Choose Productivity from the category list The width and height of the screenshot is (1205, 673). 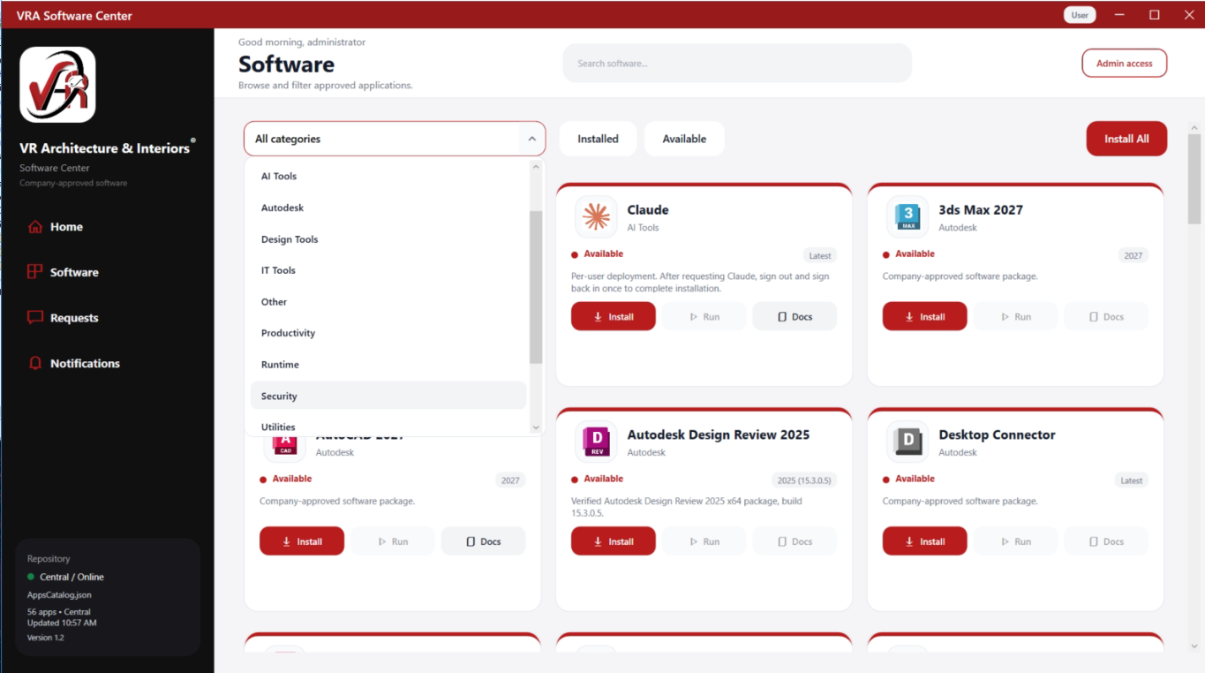388,333
